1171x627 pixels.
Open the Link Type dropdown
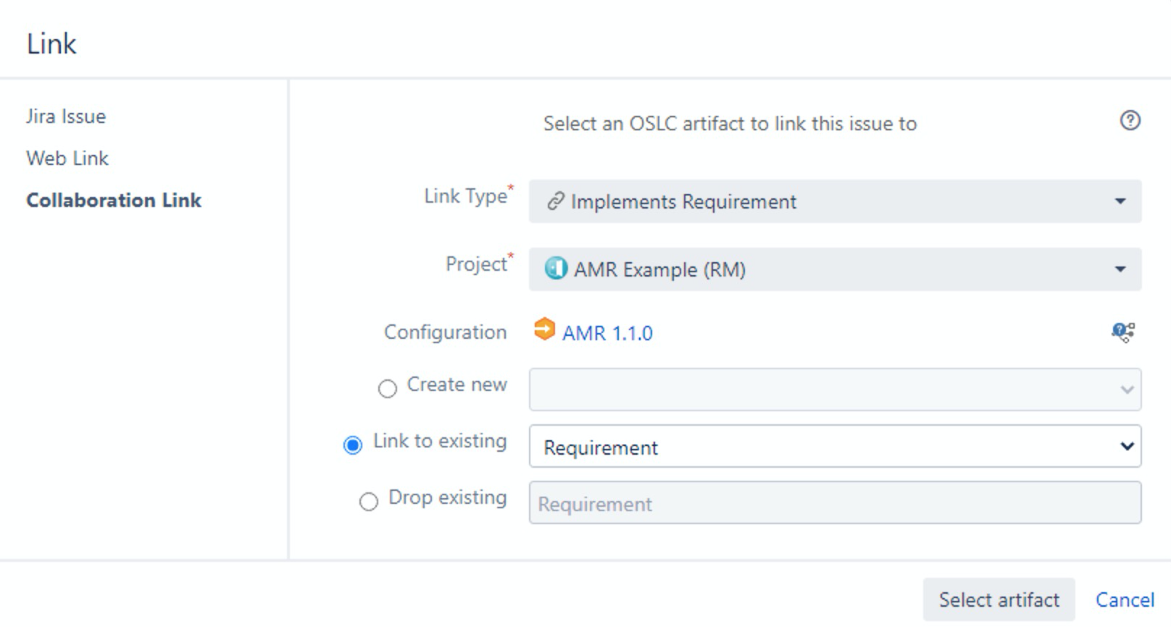pyautogui.click(x=835, y=201)
